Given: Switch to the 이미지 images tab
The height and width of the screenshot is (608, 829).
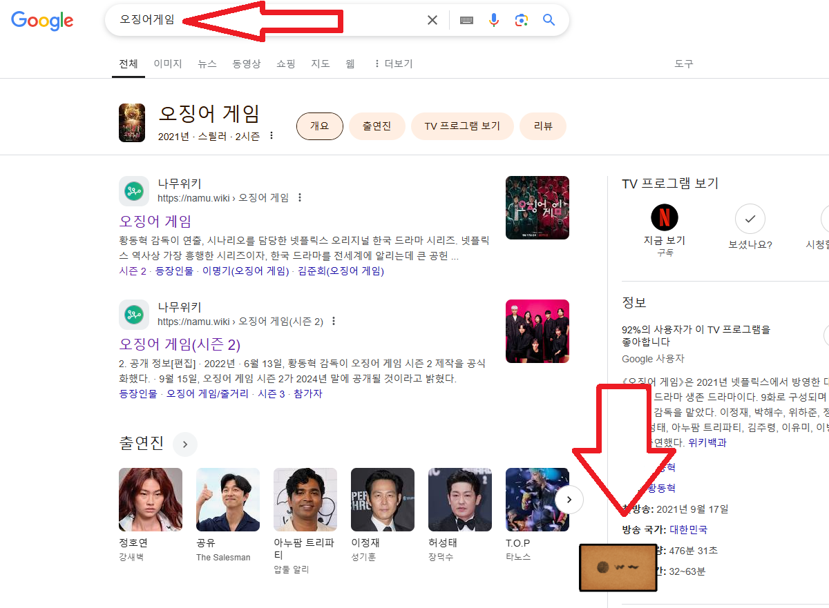Looking at the screenshot, I should click(168, 63).
